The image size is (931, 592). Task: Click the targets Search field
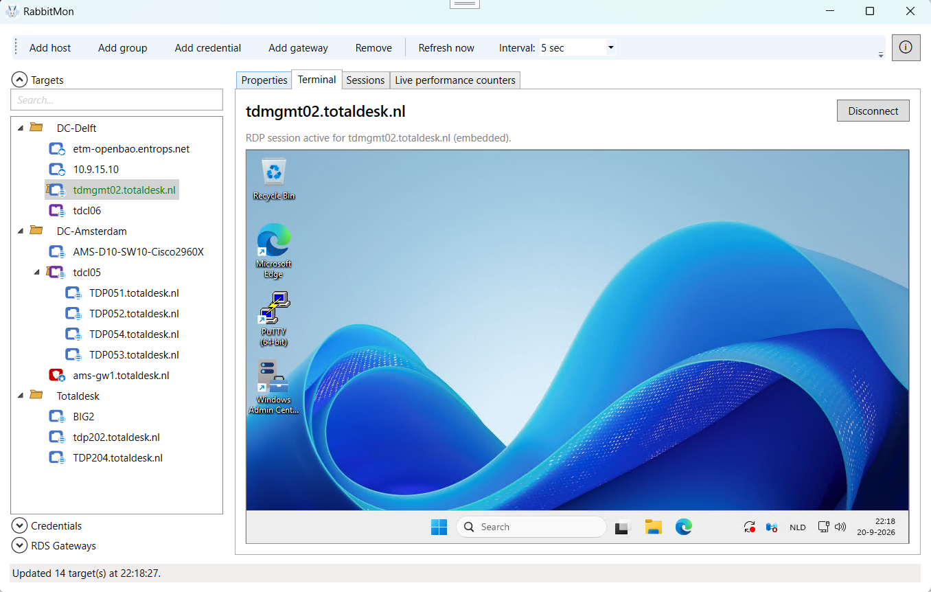click(117, 100)
